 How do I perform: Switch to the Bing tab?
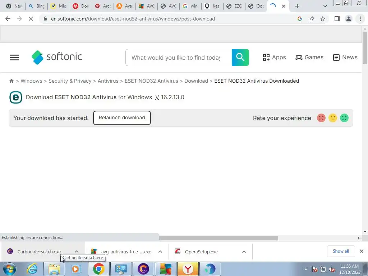coord(36,6)
